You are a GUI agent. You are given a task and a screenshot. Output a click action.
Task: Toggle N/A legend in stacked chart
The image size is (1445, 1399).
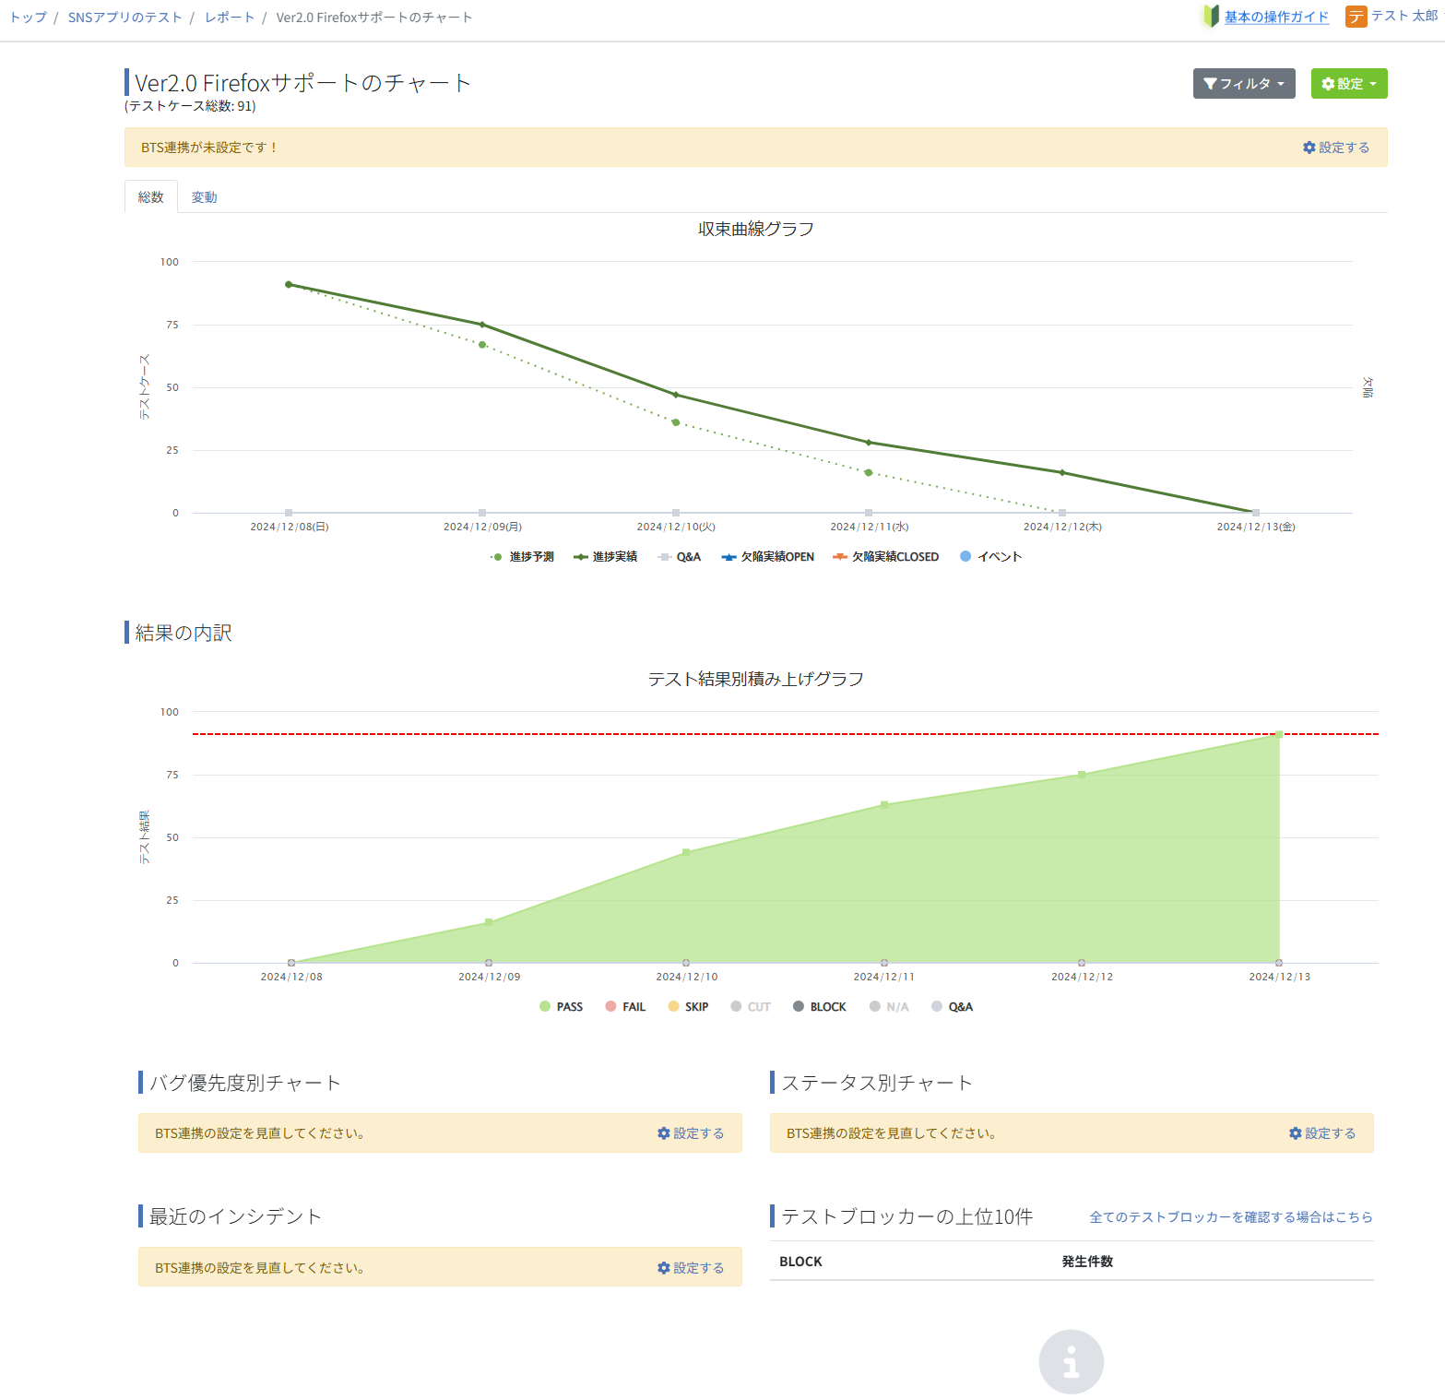(889, 1007)
